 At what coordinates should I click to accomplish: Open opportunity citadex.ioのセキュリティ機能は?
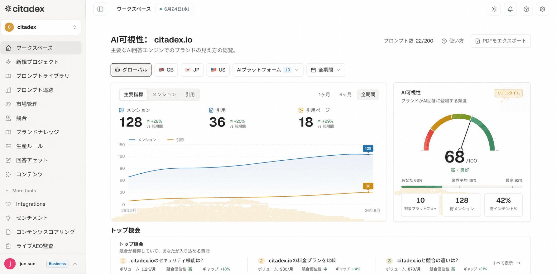(x=167, y=260)
